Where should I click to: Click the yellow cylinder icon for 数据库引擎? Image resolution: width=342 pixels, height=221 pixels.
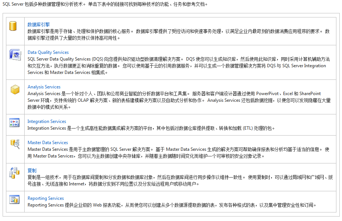(13, 26)
